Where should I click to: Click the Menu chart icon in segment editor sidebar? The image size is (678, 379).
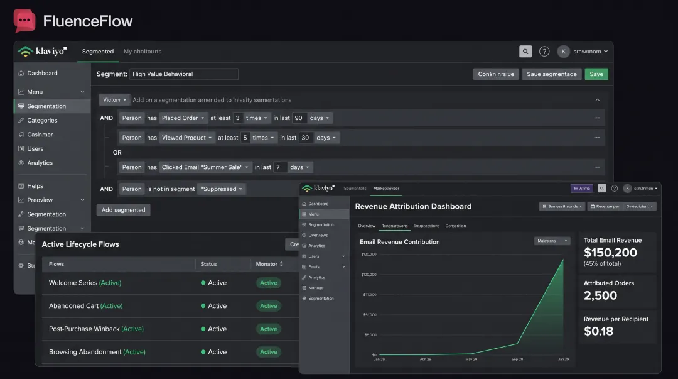pyautogui.click(x=21, y=92)
